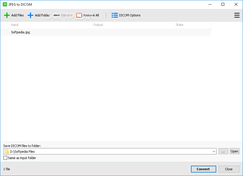Click the Close button
The image size is (243, 176).
point(229,169)
